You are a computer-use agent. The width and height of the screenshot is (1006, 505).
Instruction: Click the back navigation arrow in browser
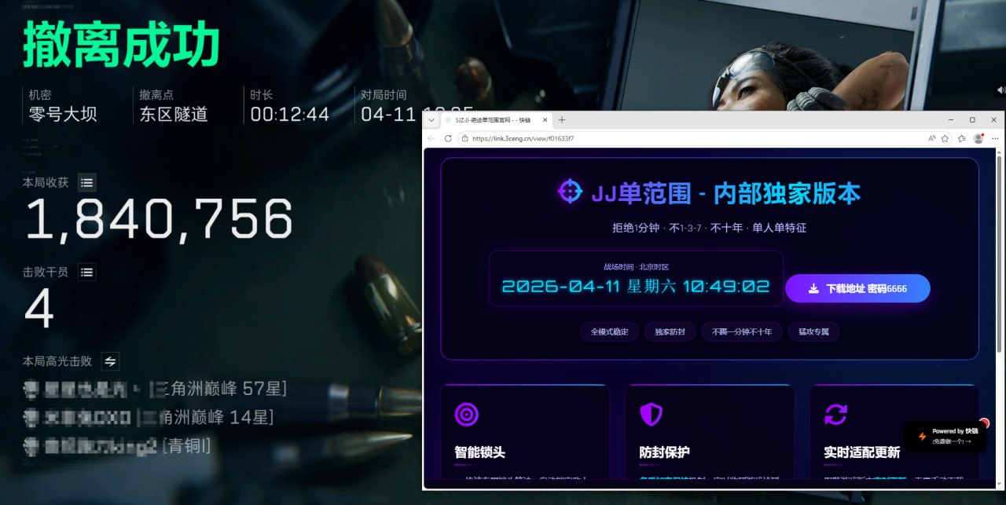(431, 137)
